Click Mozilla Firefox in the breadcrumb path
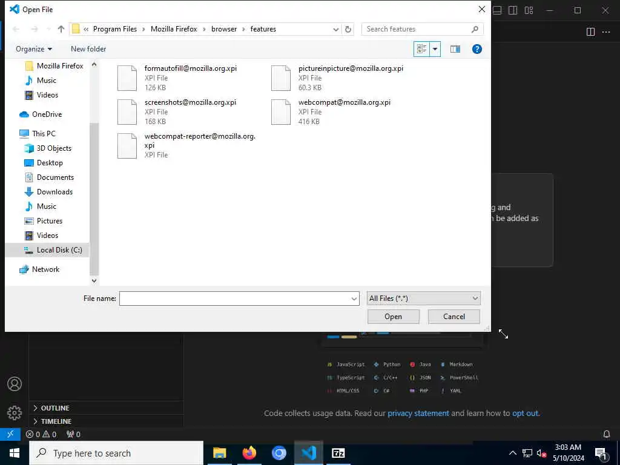This screenshot has height=465, width=620. click(x=174, y=29)
